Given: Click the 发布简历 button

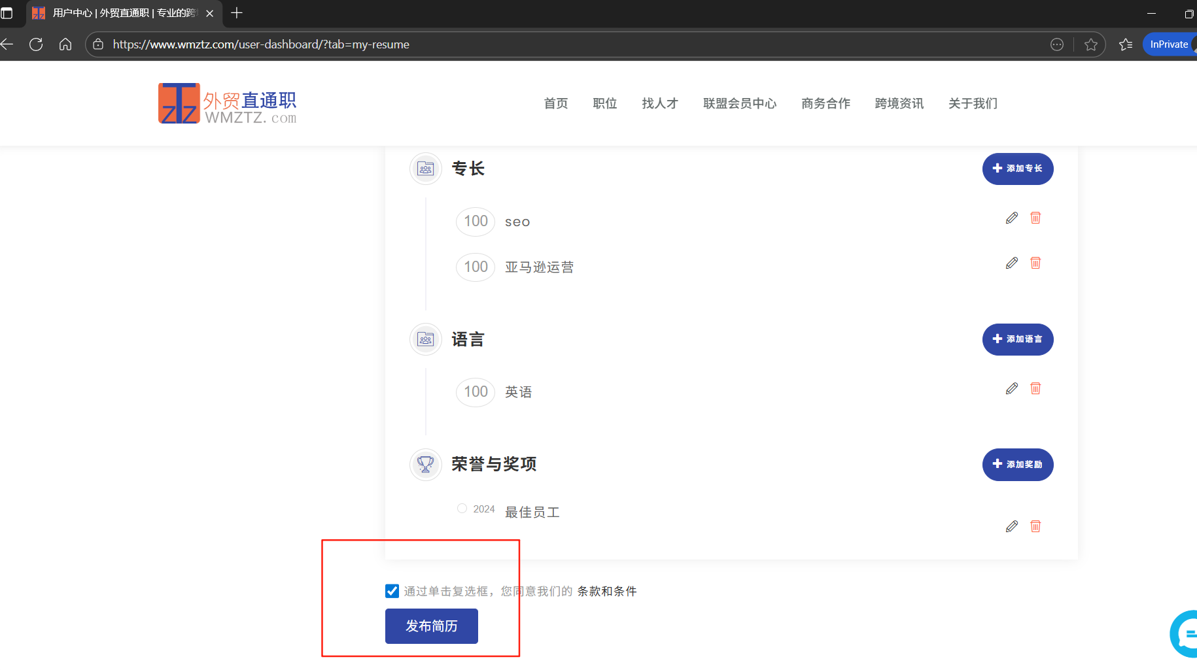Looking at the screenshot, I should pos(431,626).
